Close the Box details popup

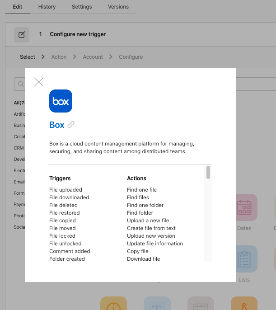tap(39, 82)
